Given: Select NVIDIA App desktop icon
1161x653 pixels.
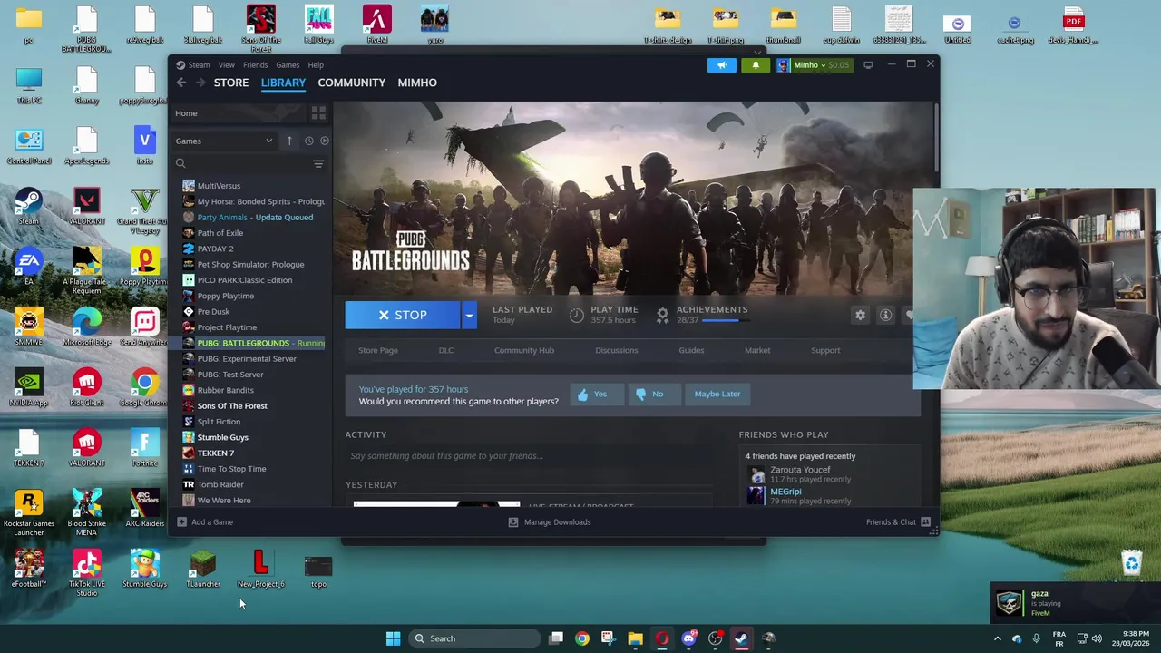Looking at the screenshot, I should point(29,387).
